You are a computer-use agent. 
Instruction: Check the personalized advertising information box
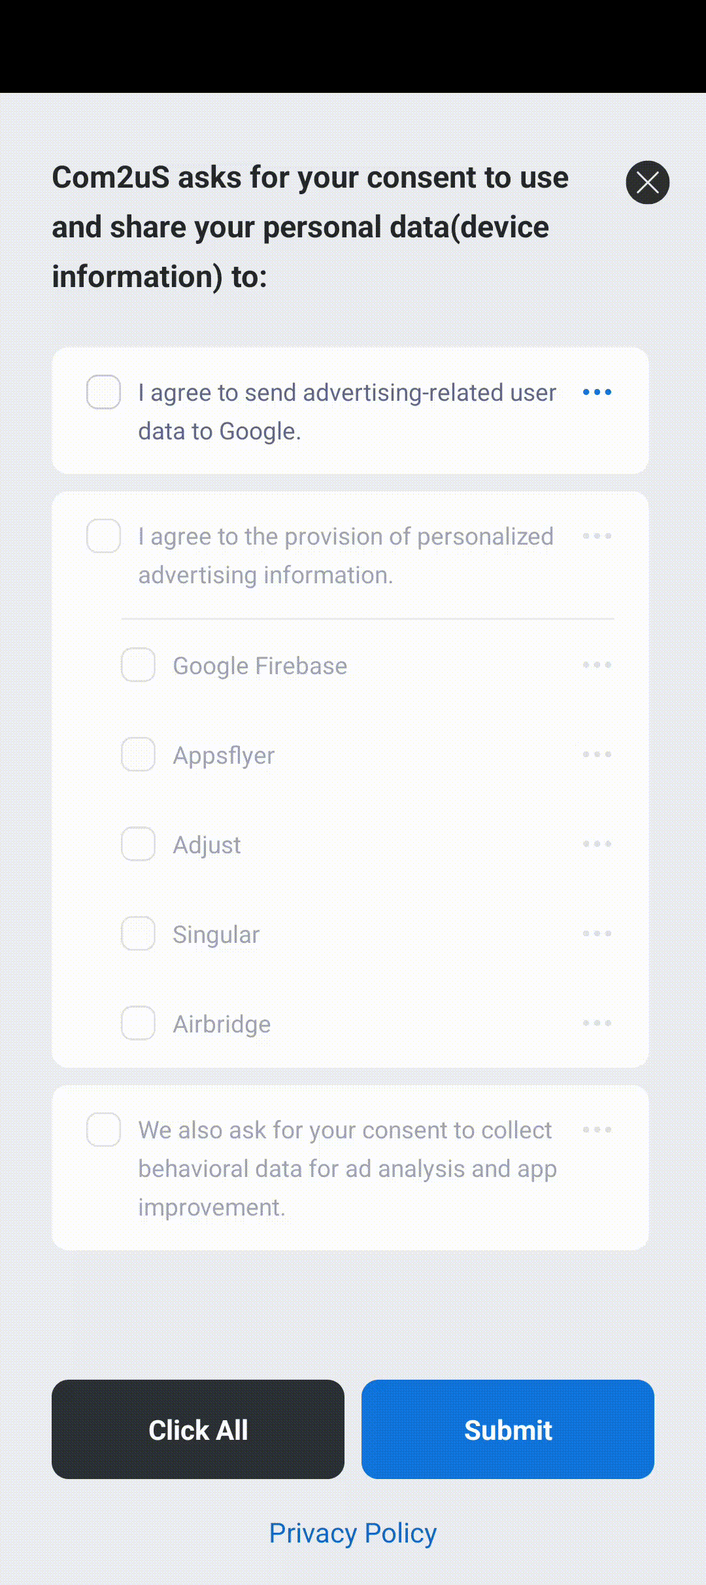[x=103, y=536]
